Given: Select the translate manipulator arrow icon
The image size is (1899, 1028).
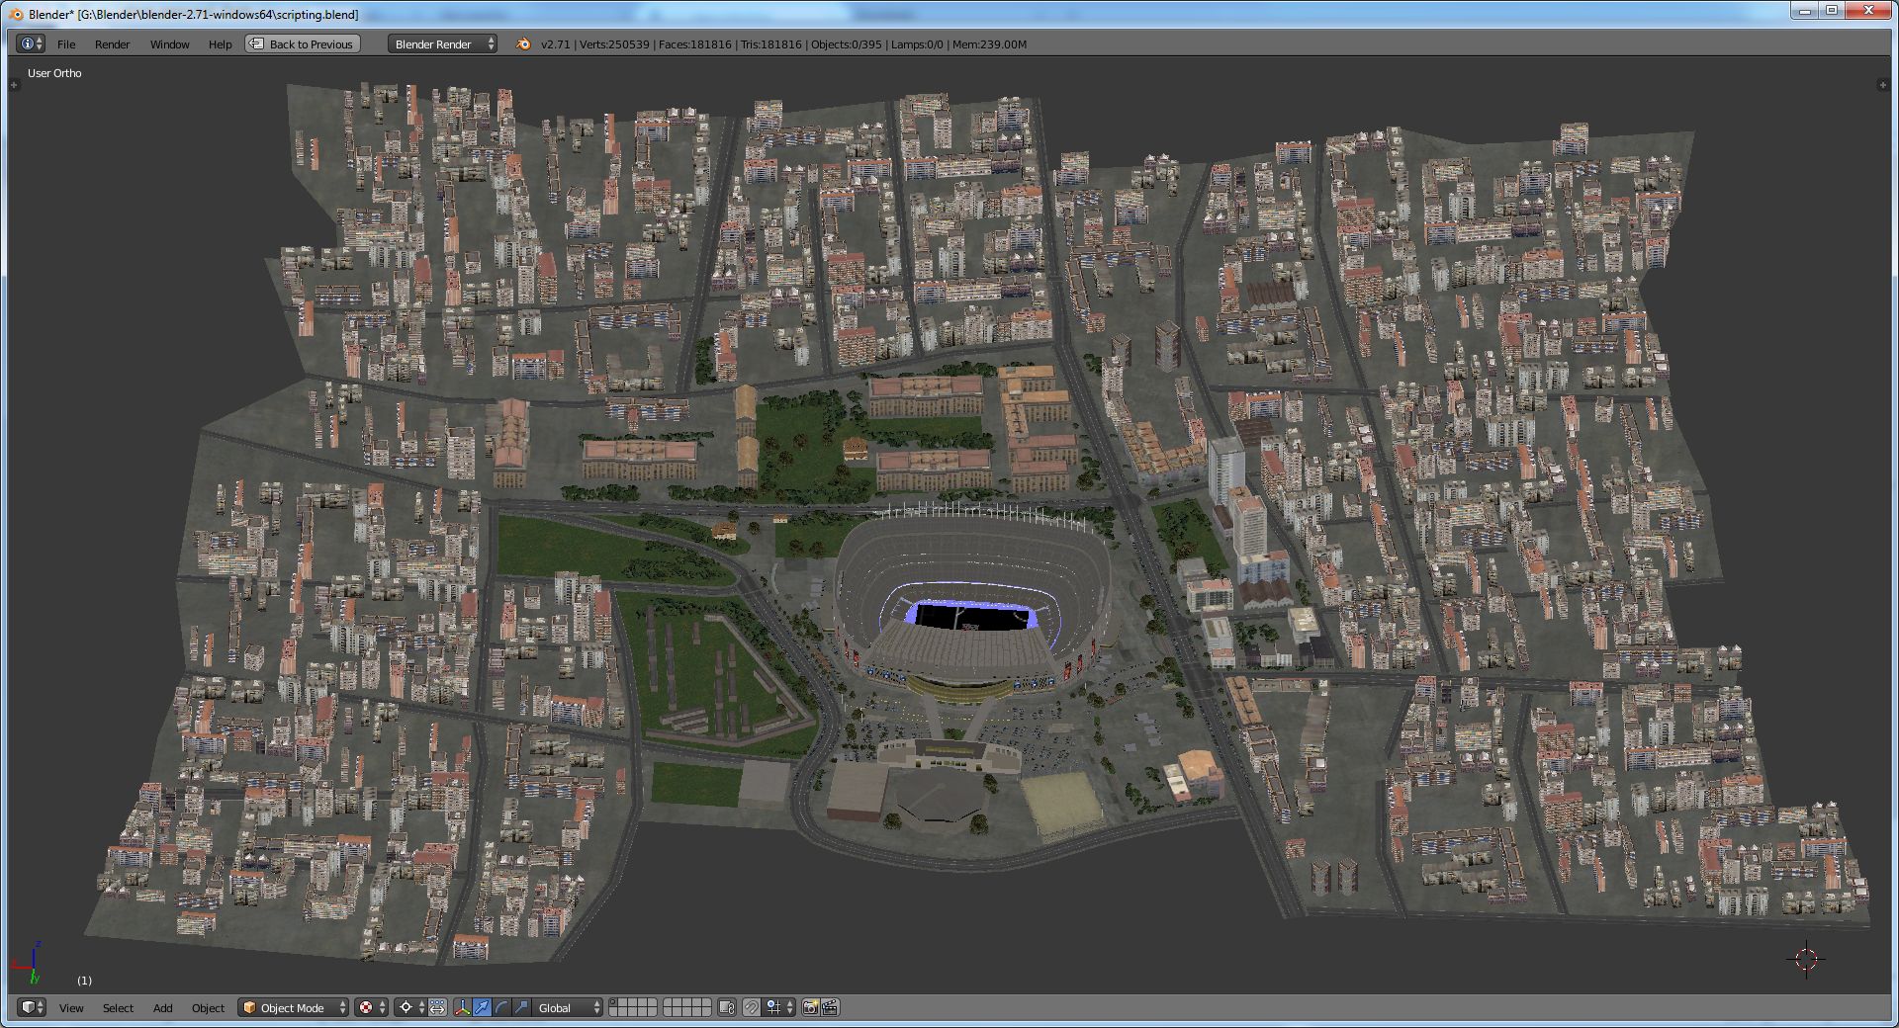Looking at the screenshot, I should [x=482, y=1007].
